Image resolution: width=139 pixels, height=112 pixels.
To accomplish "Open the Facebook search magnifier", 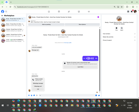I will (6, 11).
